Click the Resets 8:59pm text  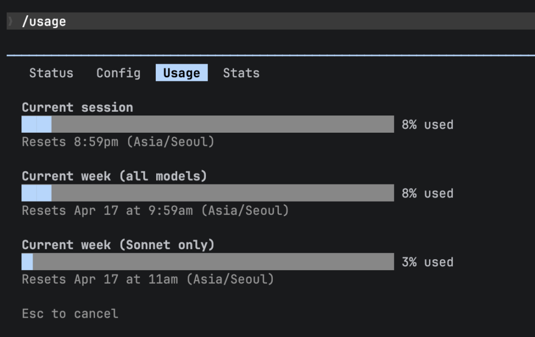(118, 142)
